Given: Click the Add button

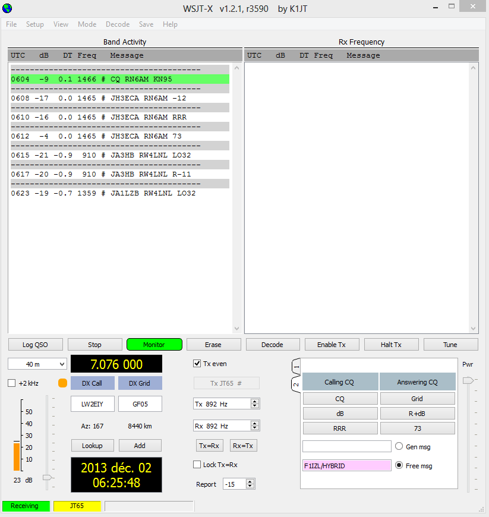Looking at the screenshot, I should [140, 446].
